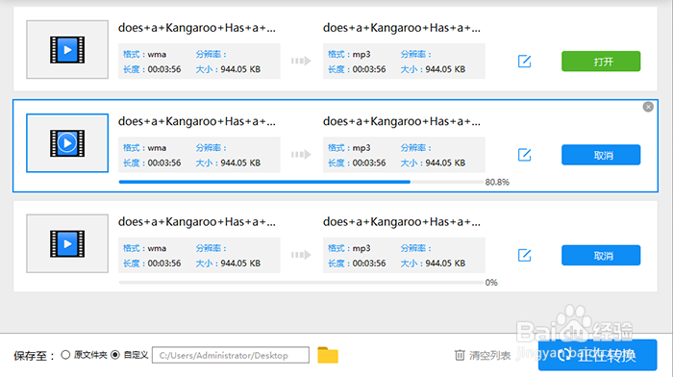Screen dimensions: 673x377
Task: Click the 格式：wma text in the first row
Action: tap(144, 54)
